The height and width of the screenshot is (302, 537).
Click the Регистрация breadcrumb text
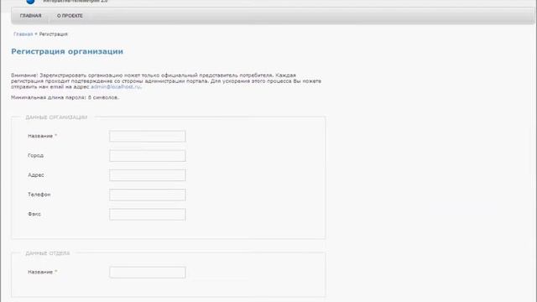click(54, 34)
